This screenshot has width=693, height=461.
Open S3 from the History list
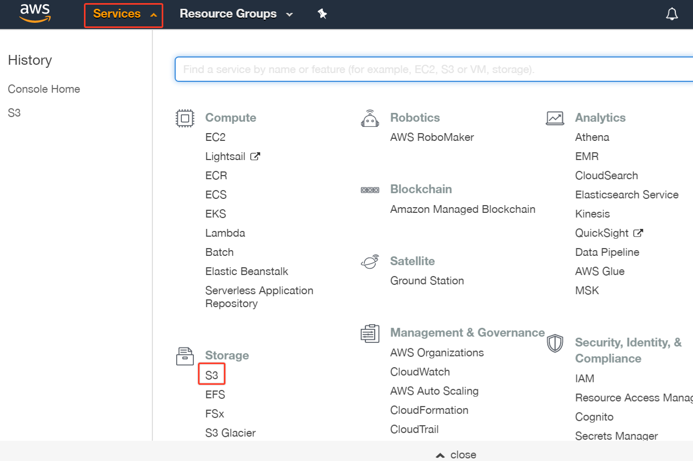click(14, 112)
